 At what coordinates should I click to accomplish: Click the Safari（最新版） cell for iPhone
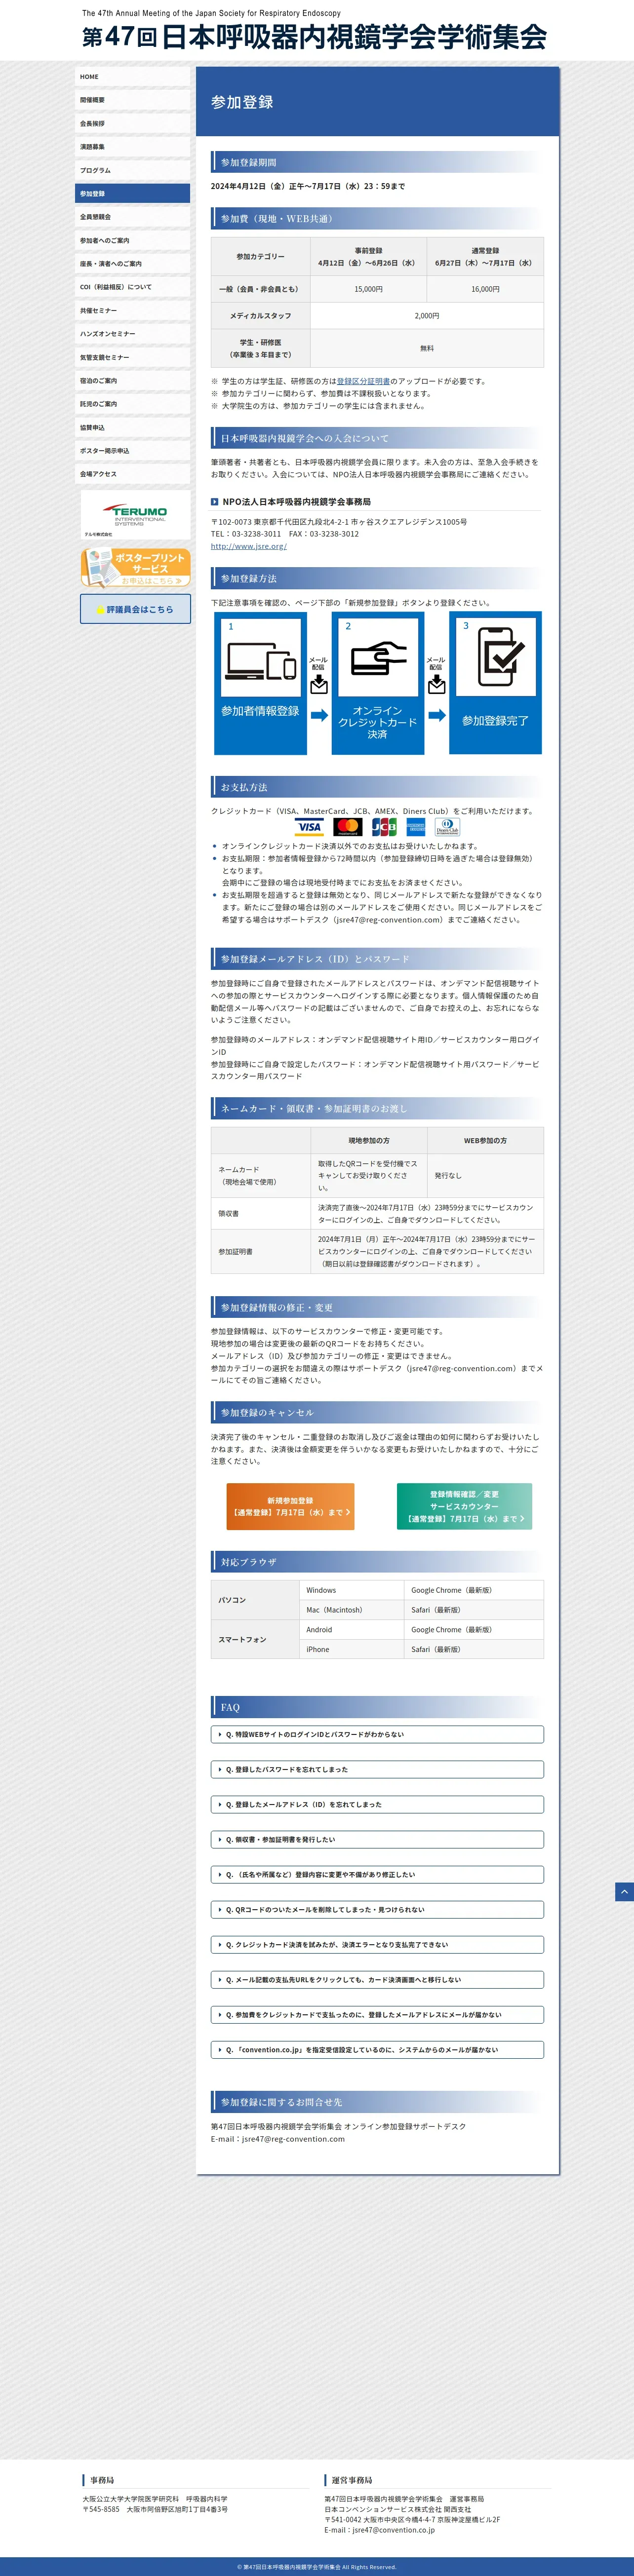pyautogui.click(x=474, y=1649)
